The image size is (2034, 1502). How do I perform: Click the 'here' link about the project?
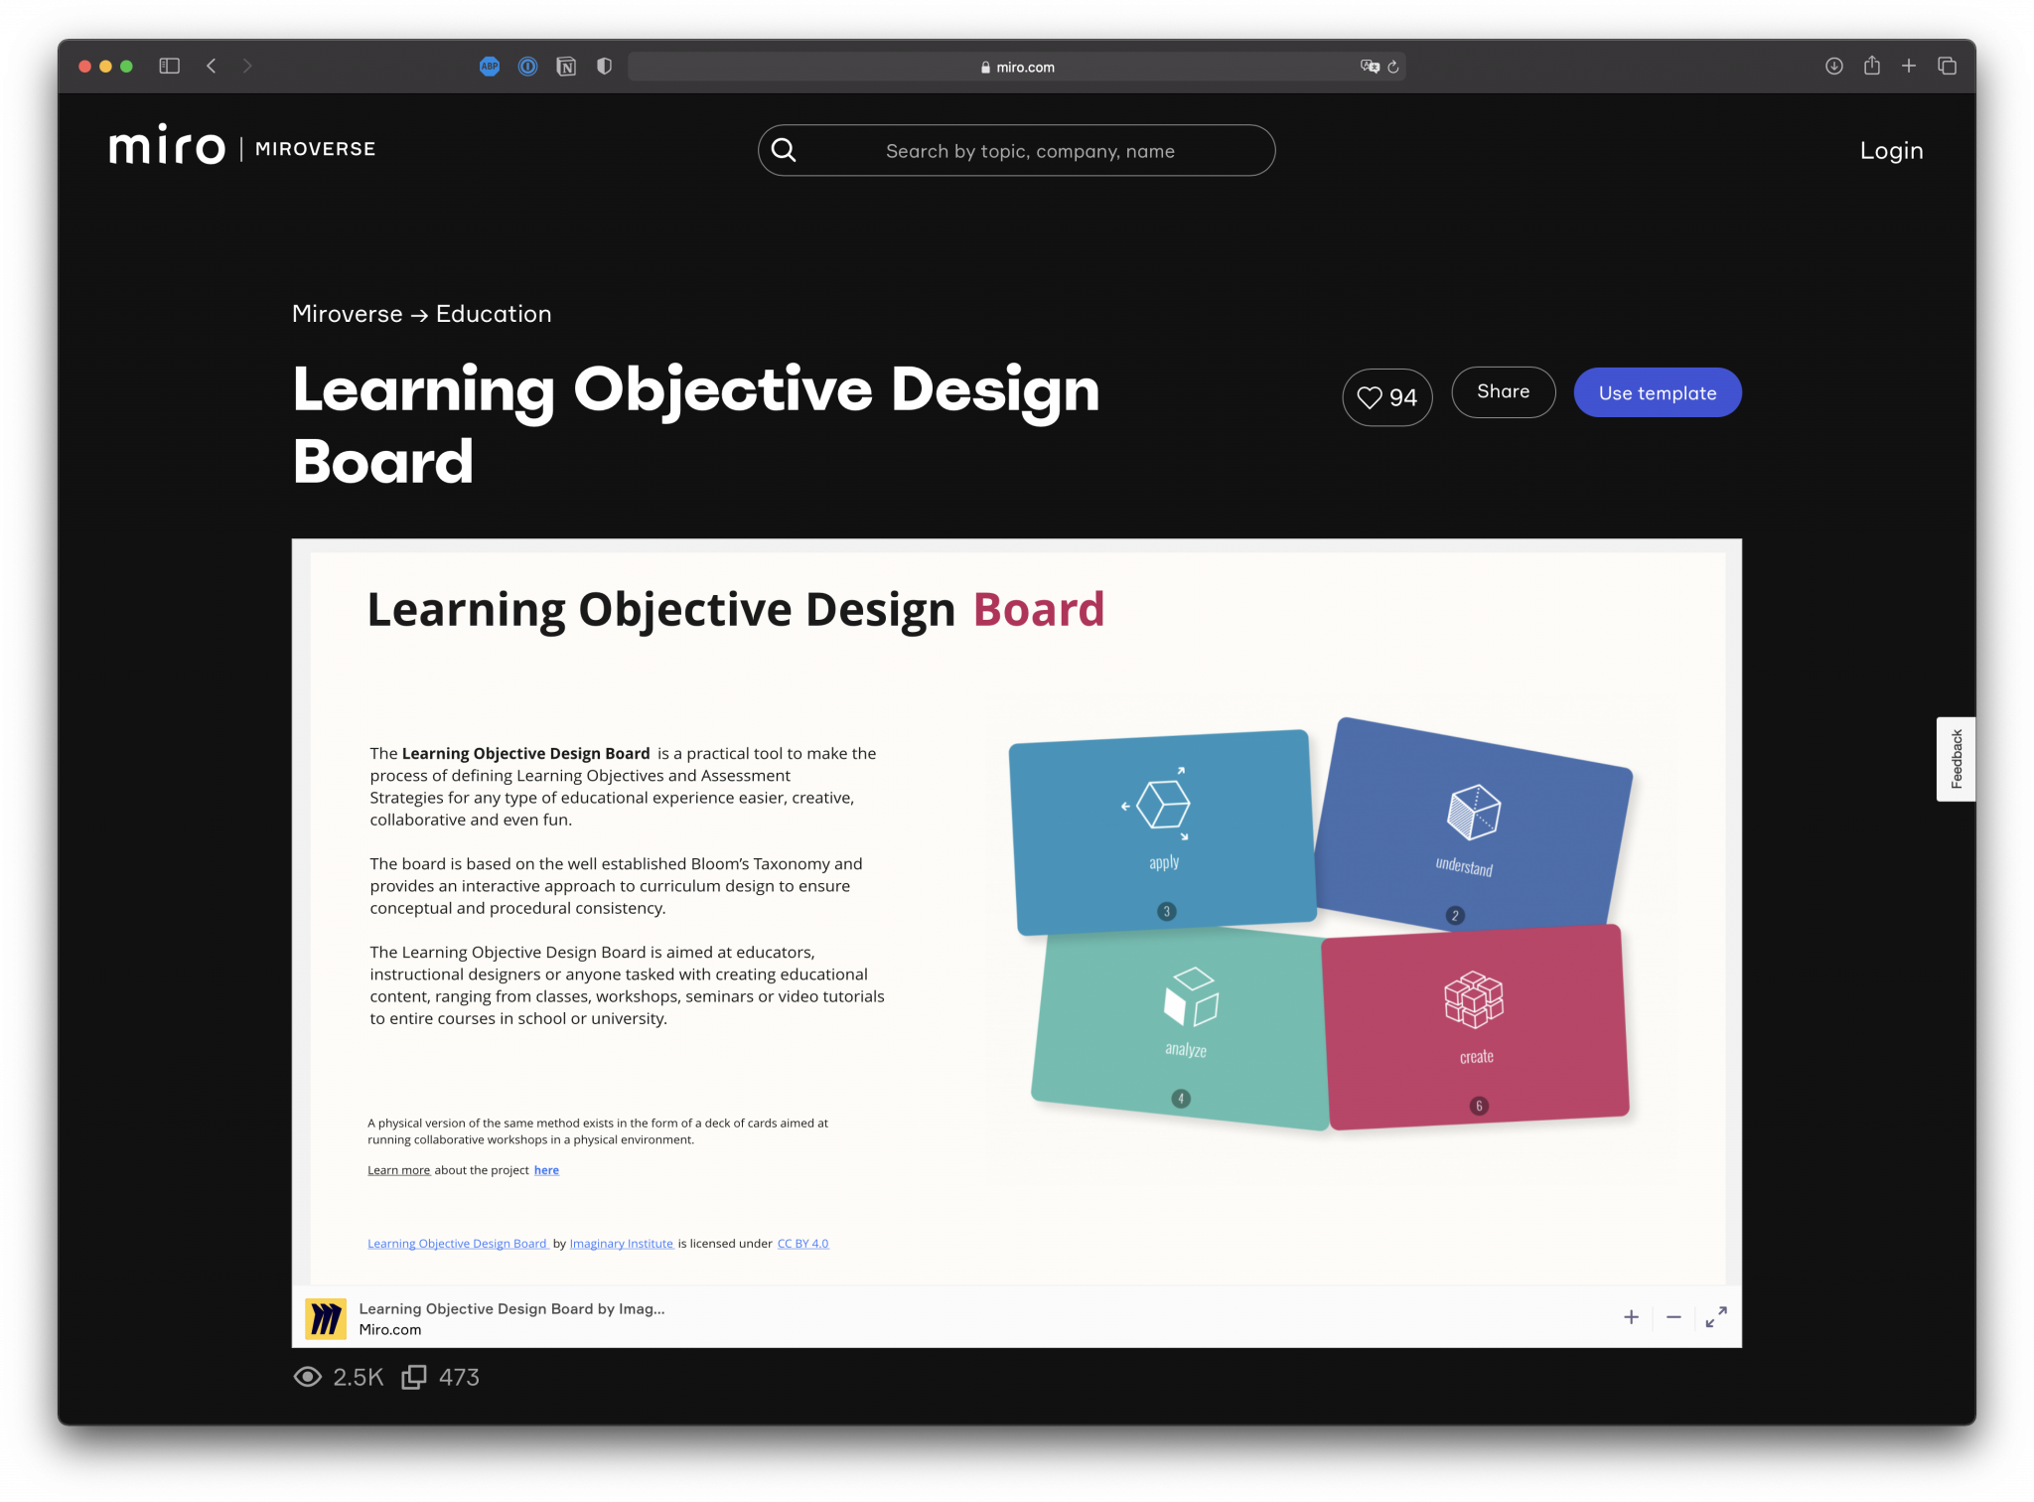coord(546,1169)
